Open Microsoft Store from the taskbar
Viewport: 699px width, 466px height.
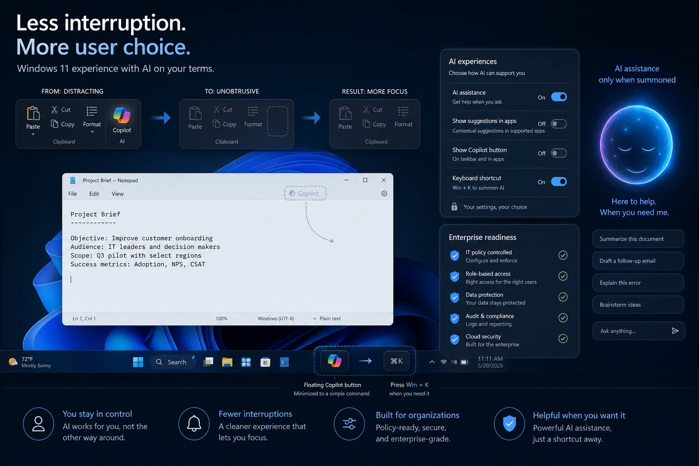(x=265, y=362)
